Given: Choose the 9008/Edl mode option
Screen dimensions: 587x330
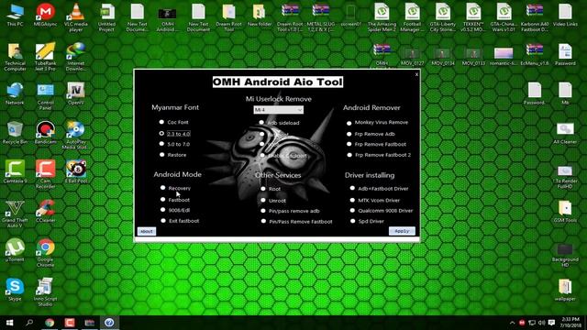Looking at the screenshot, I should pos(162,210).
